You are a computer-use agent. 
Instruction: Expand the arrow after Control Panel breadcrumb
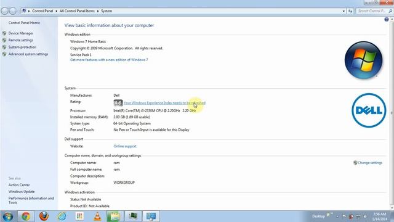point(56,11)
